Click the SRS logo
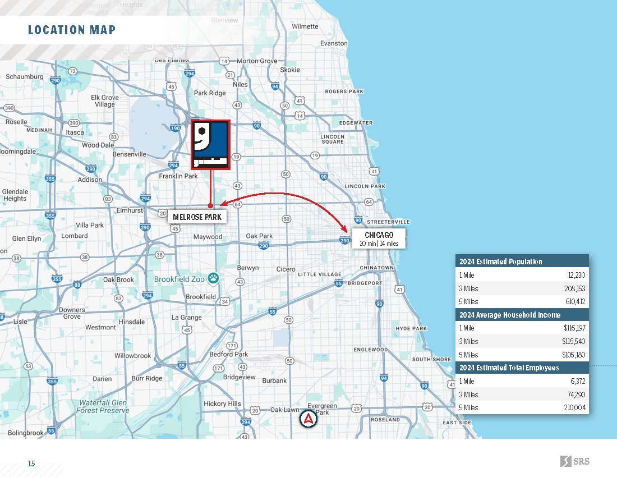The height and width of the screenshot is (477, 617). coord(574,461)
